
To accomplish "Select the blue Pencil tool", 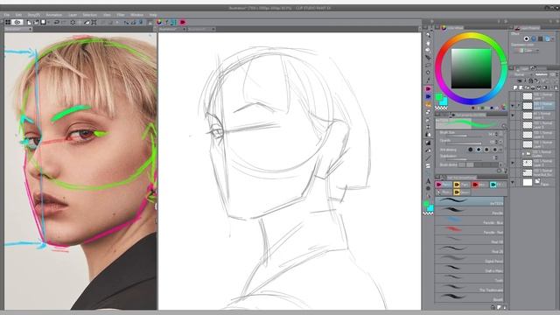I will pos(428,96).
